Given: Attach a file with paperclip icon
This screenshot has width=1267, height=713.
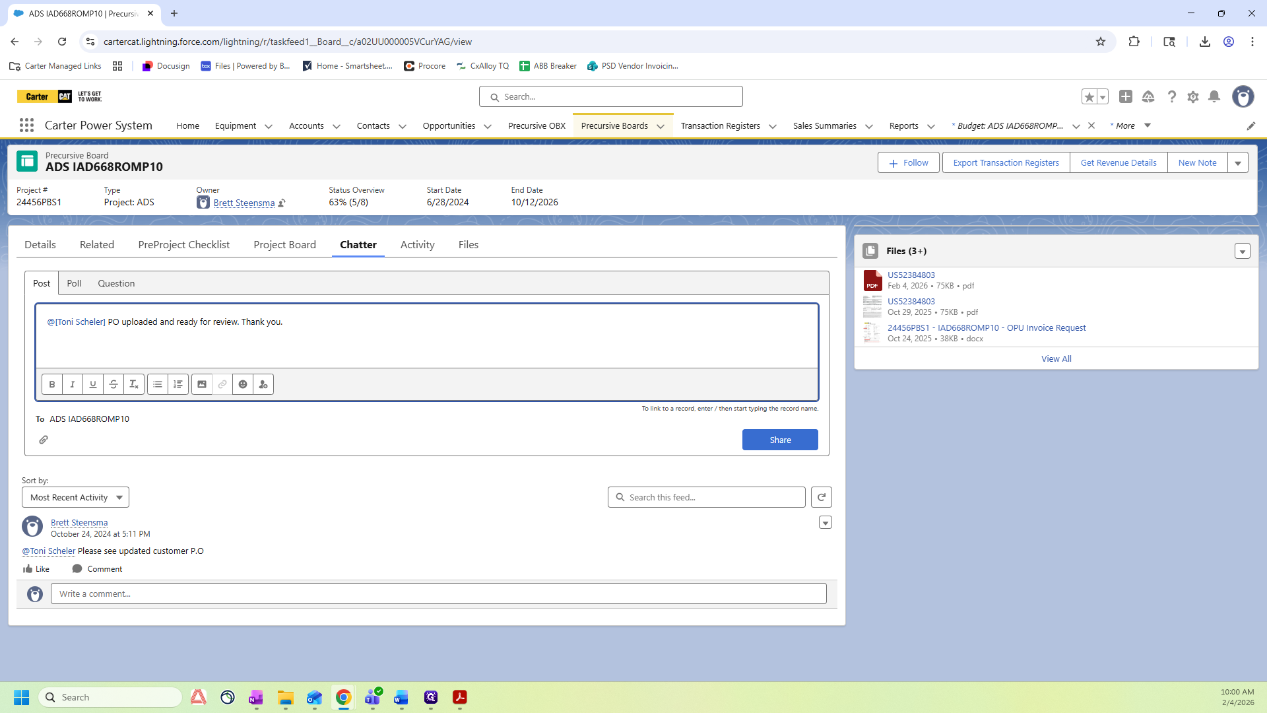Looking at the screenshot, I should pos(44,440).
